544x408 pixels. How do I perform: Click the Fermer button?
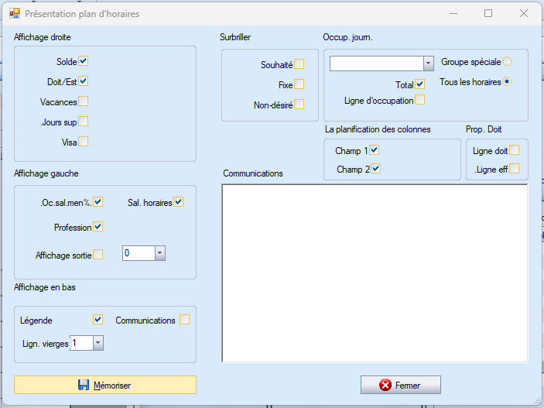click(x=400, y=385)
